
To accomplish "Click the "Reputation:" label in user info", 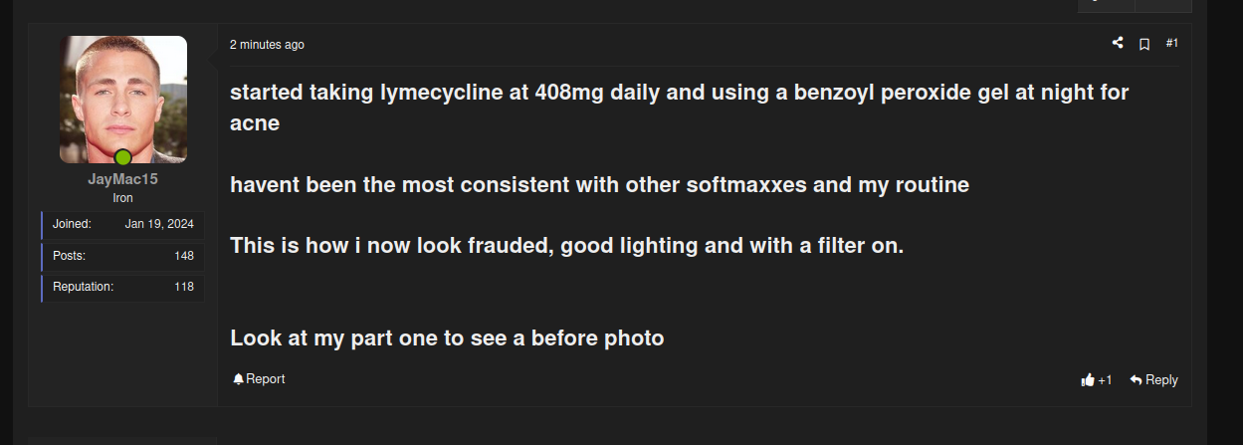I will coord(84,287).
